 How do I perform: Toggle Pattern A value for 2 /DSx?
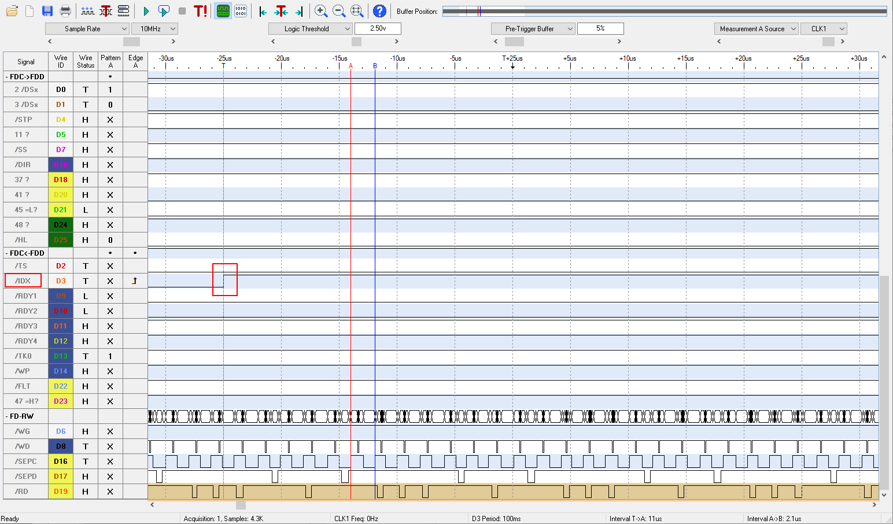pos(110,89)
